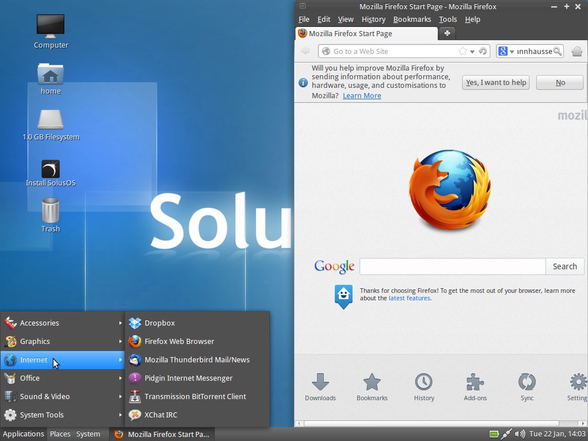Expand the Internet category
Viewport: 588px width, 441px height.
point(63,359)
